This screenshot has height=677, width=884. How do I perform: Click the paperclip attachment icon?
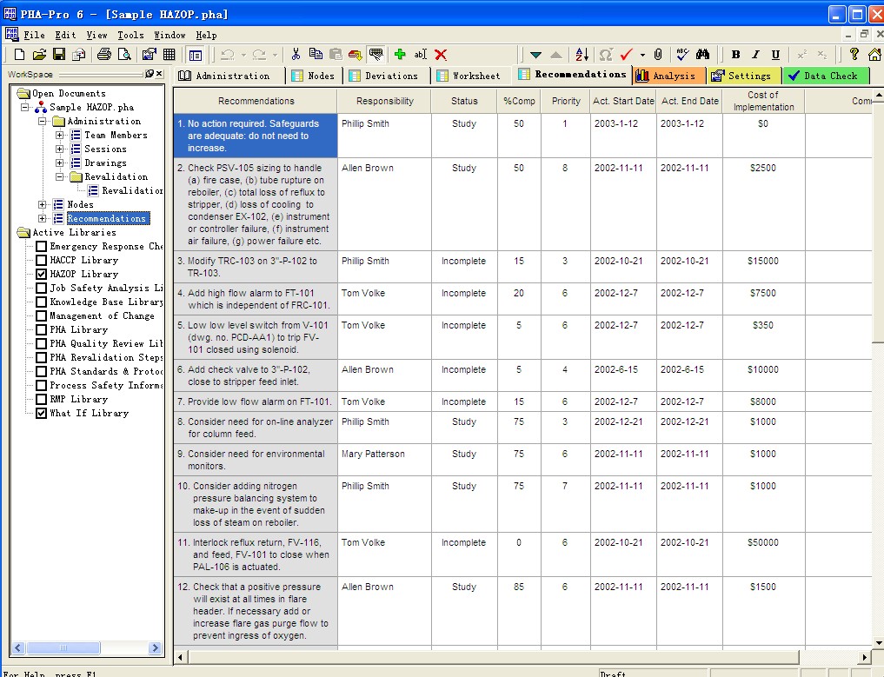tap(658, 55)
